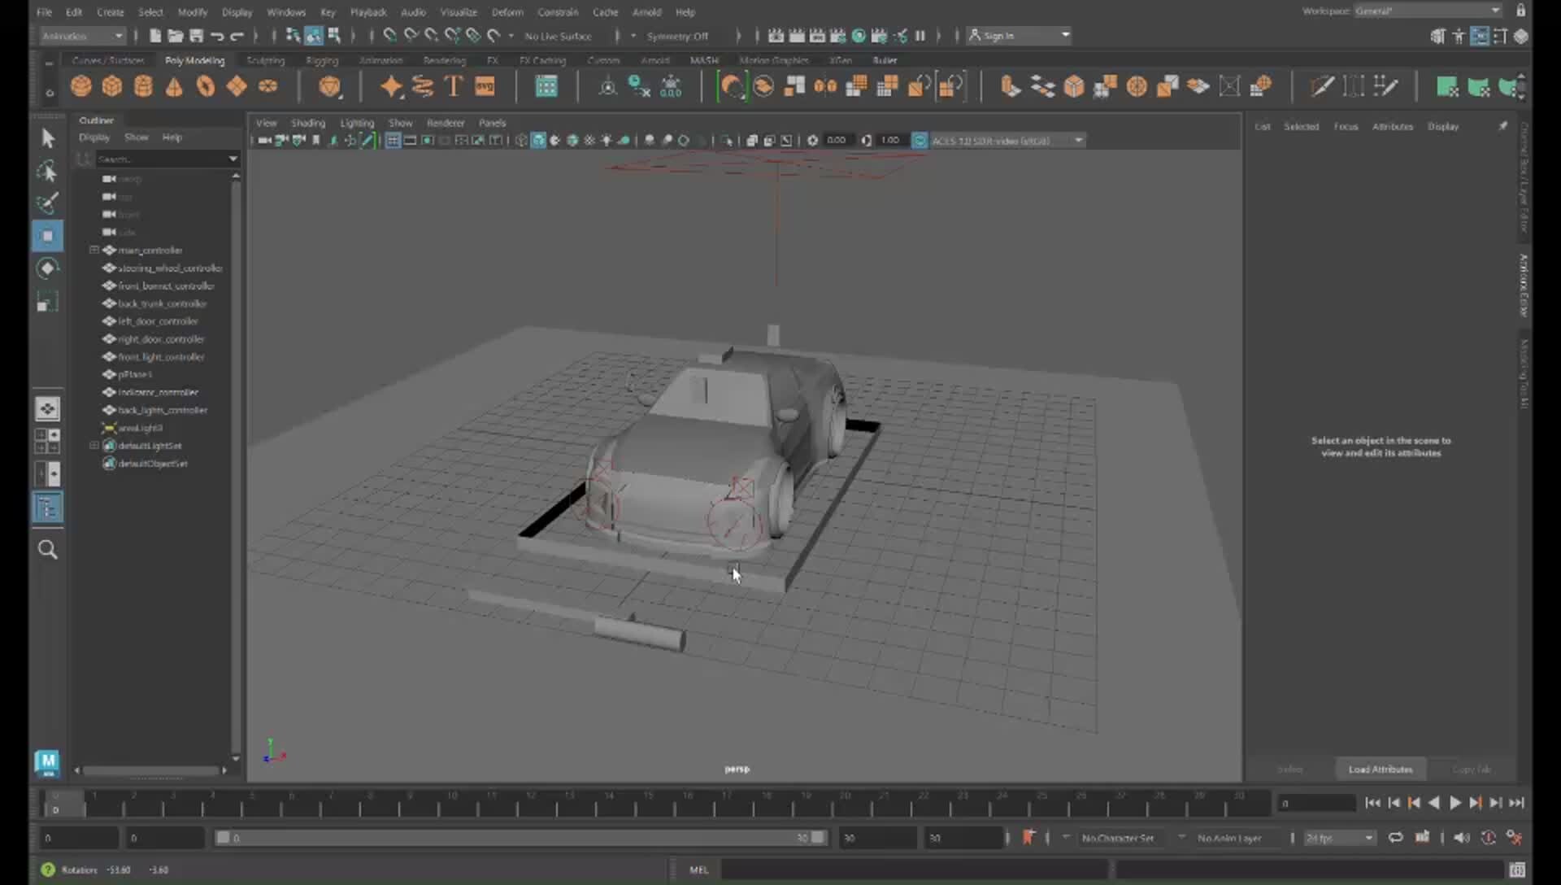Click the polygon cube shelf icon
Screen dimensions: 1561x885
click(111, 85)
